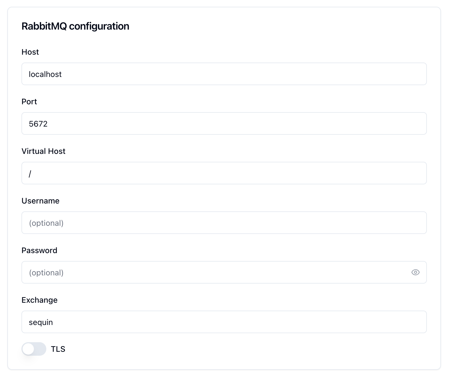
Task: Click the Username label above its field
Action: tap(40, 201)
